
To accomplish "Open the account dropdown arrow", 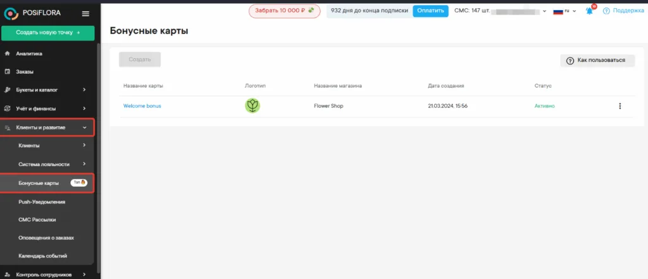I will click(544, 11).
